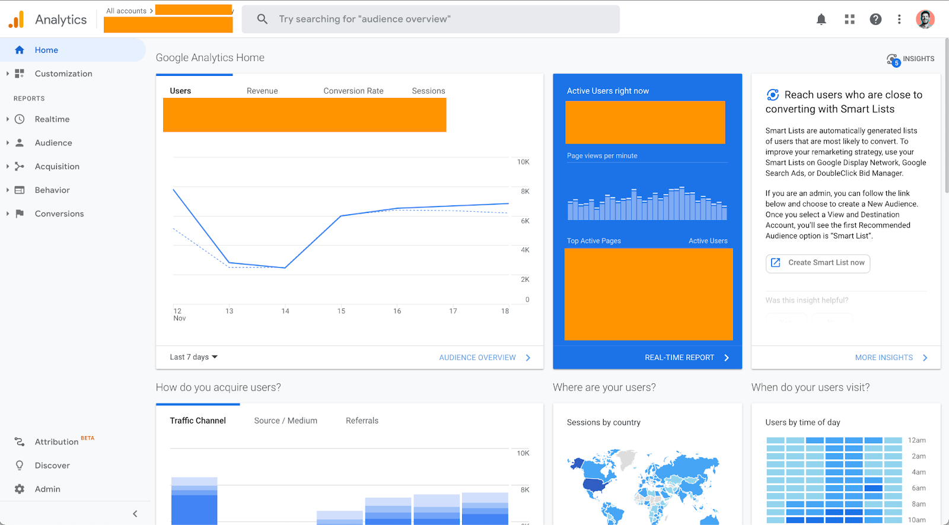Expand the Realtime reports section
Image resolution: width=949 pixels, height=525 pixels.
coord(7,119)
